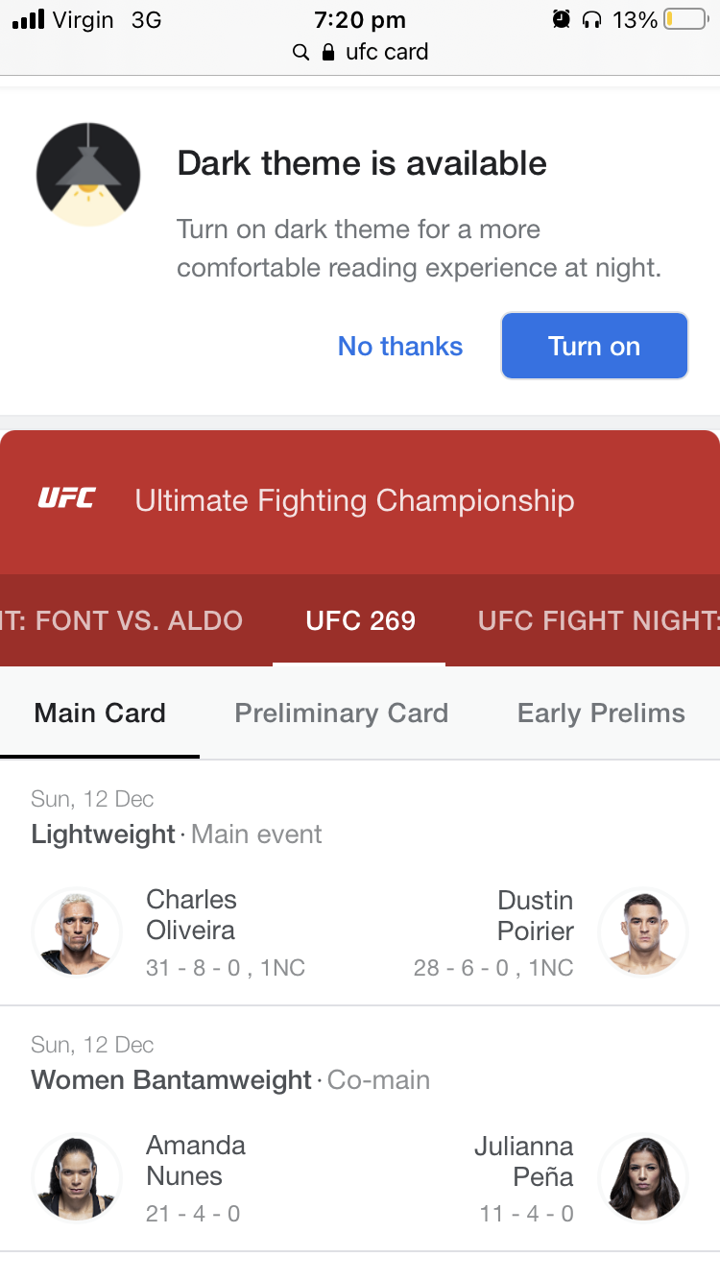720x1281 pixels.
Task: Tap the padlock icon beside ufc card
Action: tap(328, 52)
